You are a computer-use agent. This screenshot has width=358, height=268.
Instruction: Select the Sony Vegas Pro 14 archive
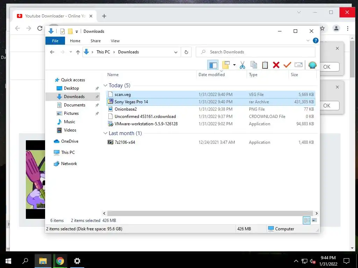(211, 102)
